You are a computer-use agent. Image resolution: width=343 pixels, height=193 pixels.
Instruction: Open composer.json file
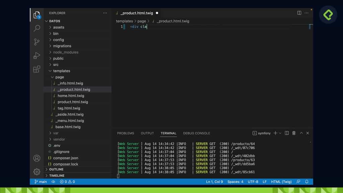coord(66,158)
